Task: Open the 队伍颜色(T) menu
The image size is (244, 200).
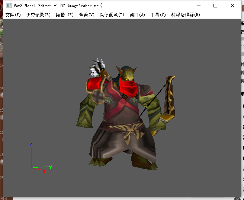Action: (x=112, y=15)
